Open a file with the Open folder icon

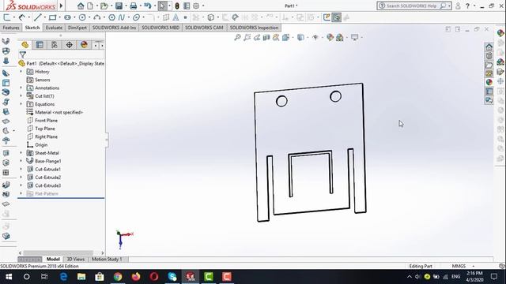[x=104, y=6]
